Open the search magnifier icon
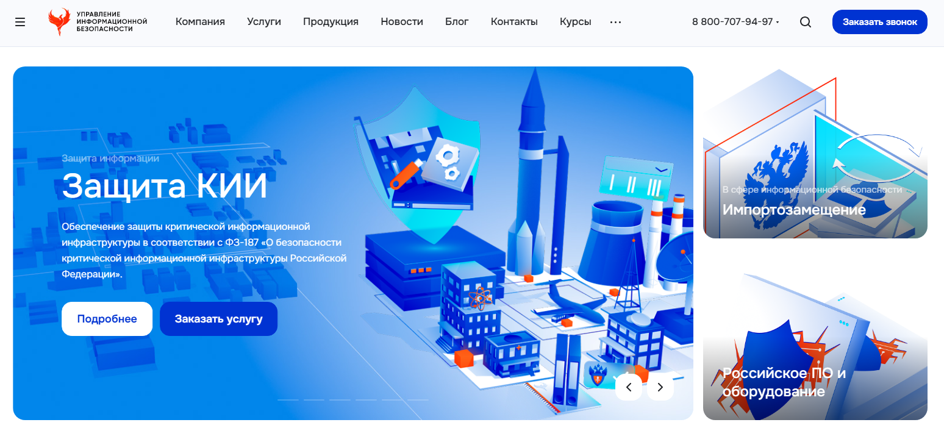Screen dimensions: 944x439 tap(805, 22)
